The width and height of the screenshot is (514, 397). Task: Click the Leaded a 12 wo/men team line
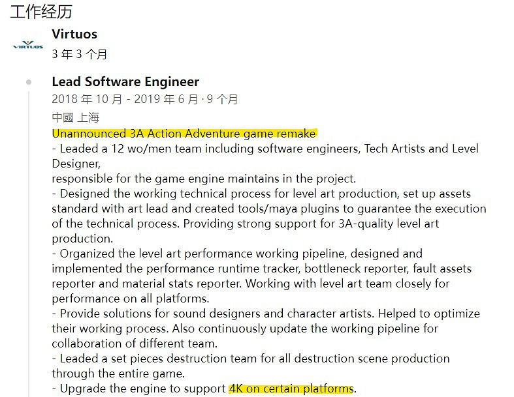[265, 149]
